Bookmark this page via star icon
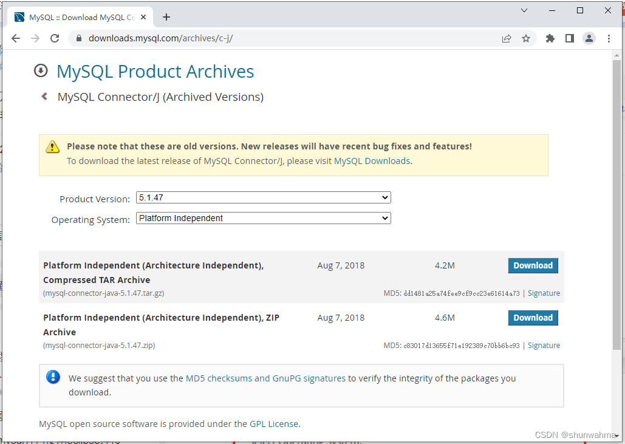 coord(526,38)
